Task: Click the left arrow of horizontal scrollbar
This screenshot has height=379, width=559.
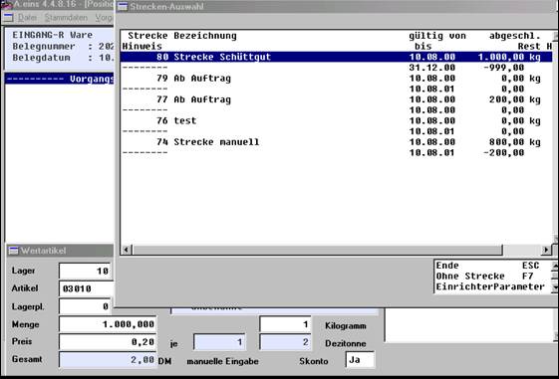Action: [126, 250]
